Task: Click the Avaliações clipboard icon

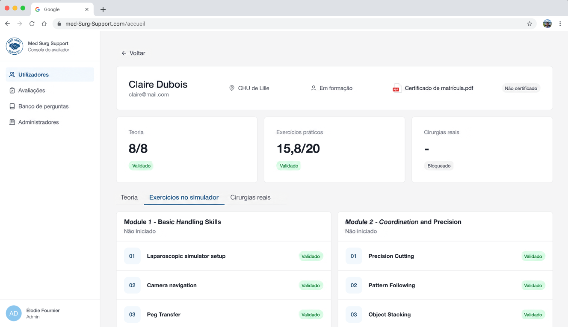Action: click(x=12, y=91)
